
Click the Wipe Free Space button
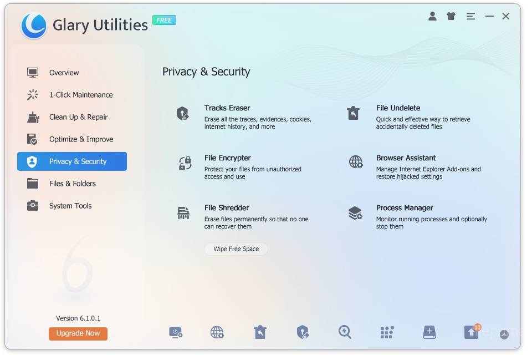236,249
